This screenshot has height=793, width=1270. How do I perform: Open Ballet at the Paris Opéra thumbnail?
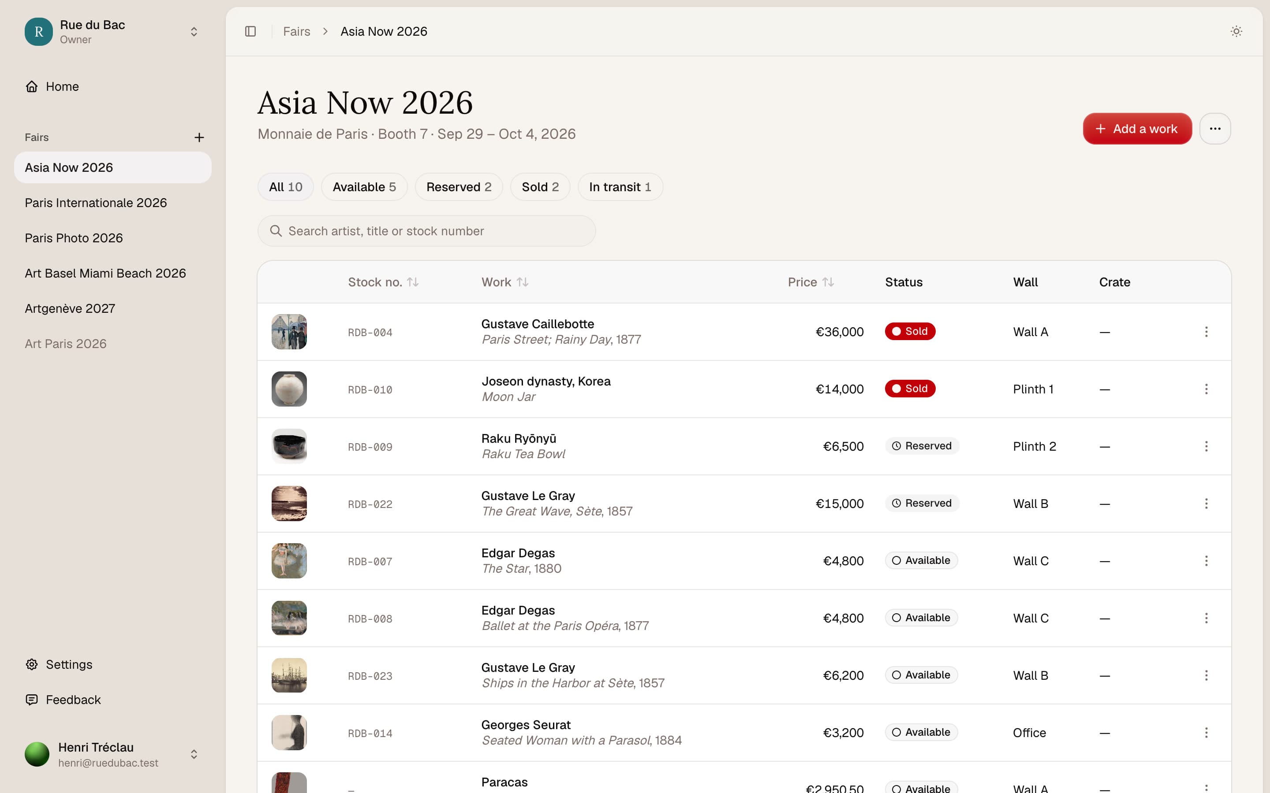coord(289,618)
